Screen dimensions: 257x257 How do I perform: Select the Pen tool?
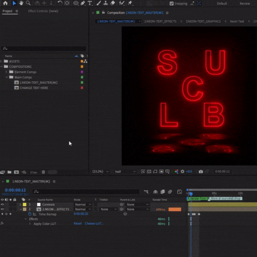83,3
